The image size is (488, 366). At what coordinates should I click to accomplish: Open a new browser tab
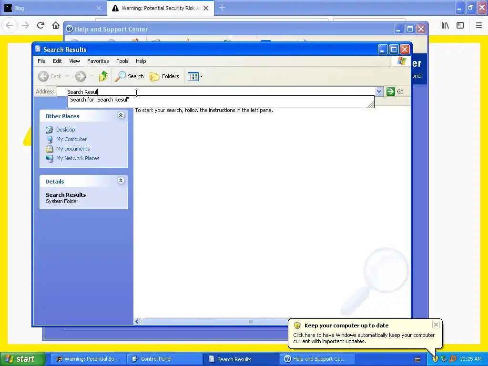click(222, 8)
